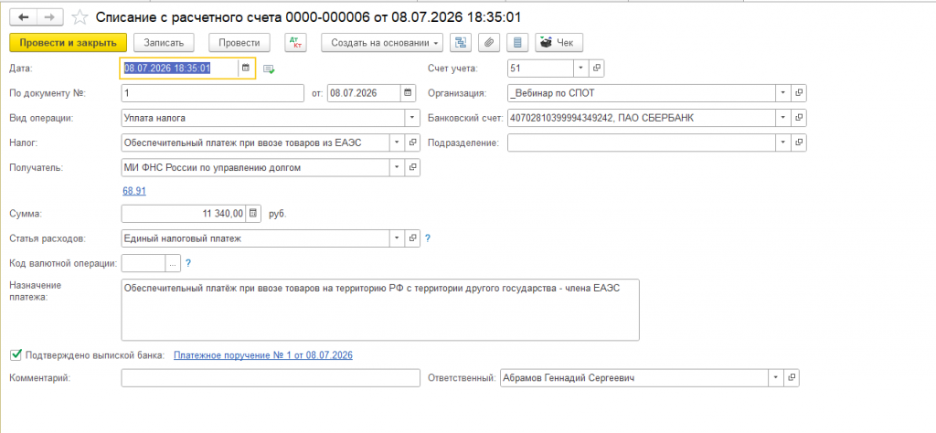This screenshot has height=433, width=936.
Task: Expand the Ответственный dropdown
Action: coord(775,377)
